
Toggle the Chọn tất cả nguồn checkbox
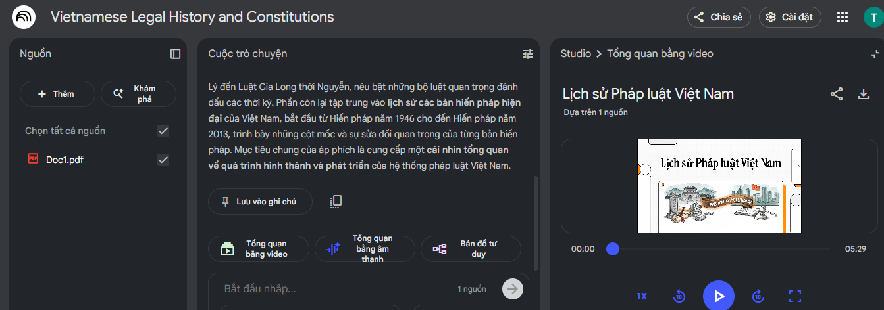[163, 131]
